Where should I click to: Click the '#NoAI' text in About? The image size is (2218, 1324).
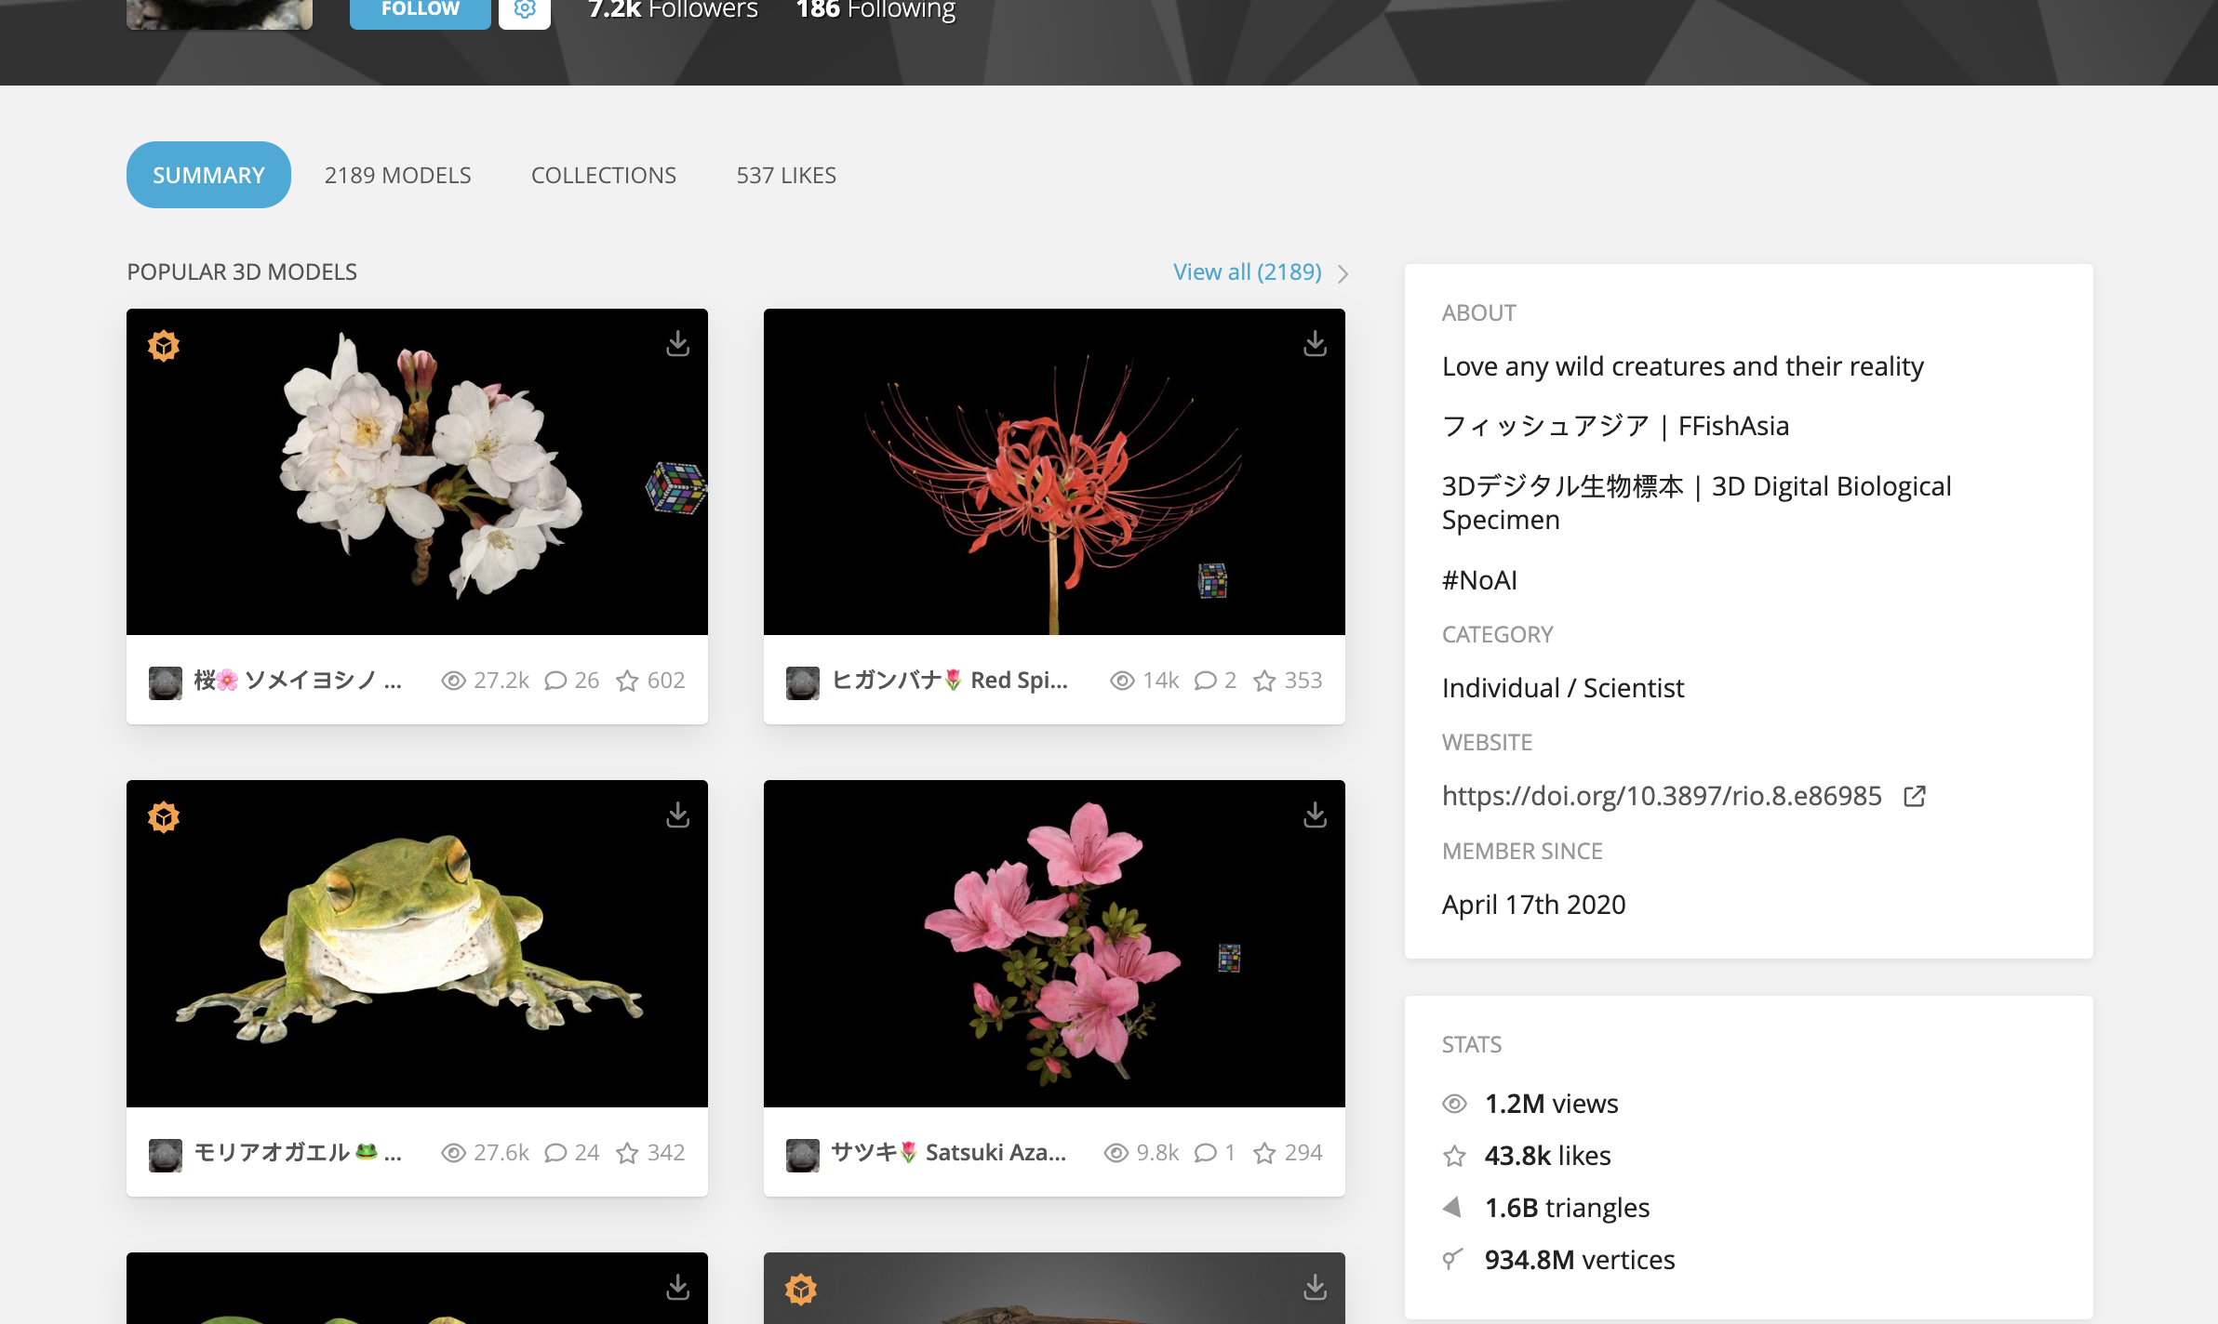click(1479, 580)
